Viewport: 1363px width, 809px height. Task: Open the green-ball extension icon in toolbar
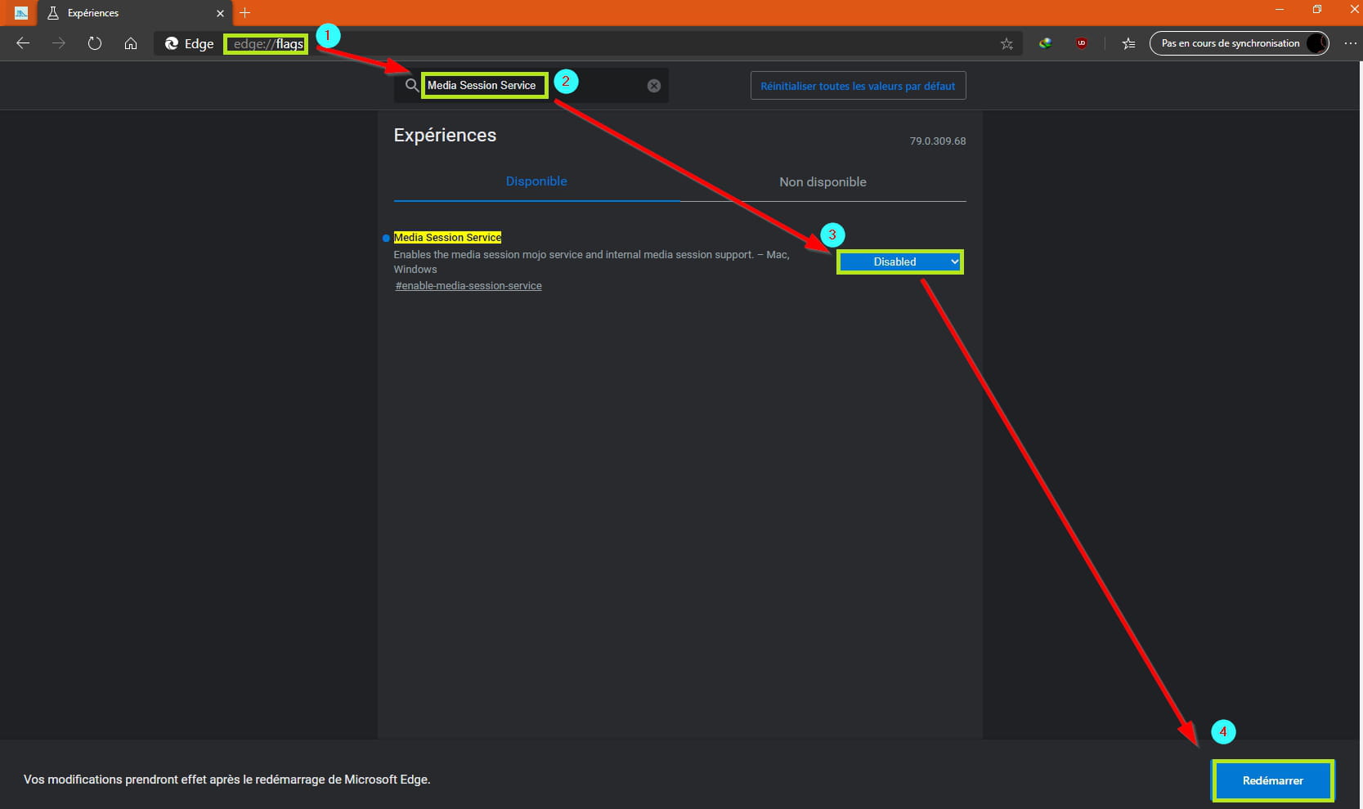pyautogui.click(x=1045, y=43)
